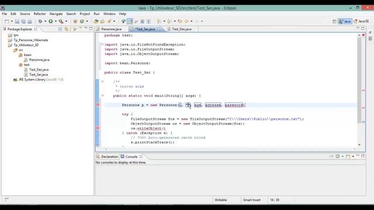Open the External Tools dropdown arrow

pyautogui.click(x=66, y=22)
